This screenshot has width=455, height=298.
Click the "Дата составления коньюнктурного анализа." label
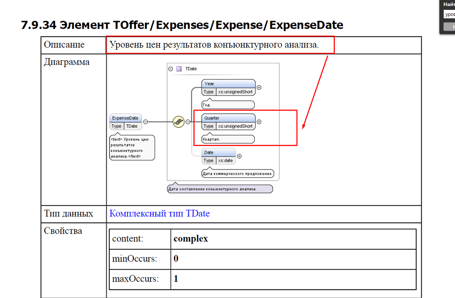pos(220,188)
